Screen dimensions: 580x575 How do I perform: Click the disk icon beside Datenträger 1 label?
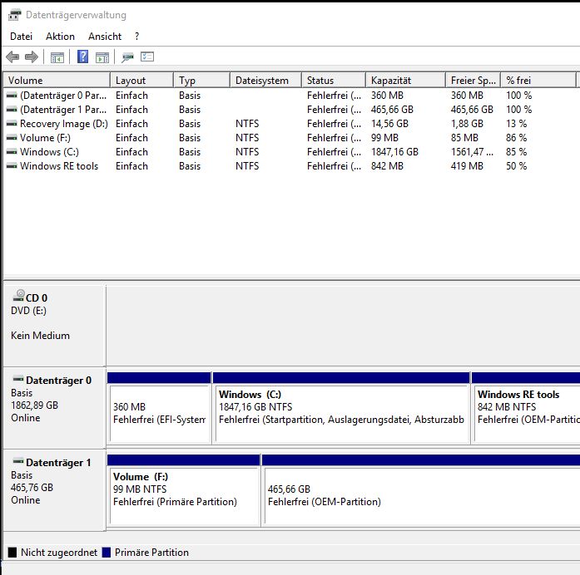click(18, 461)
